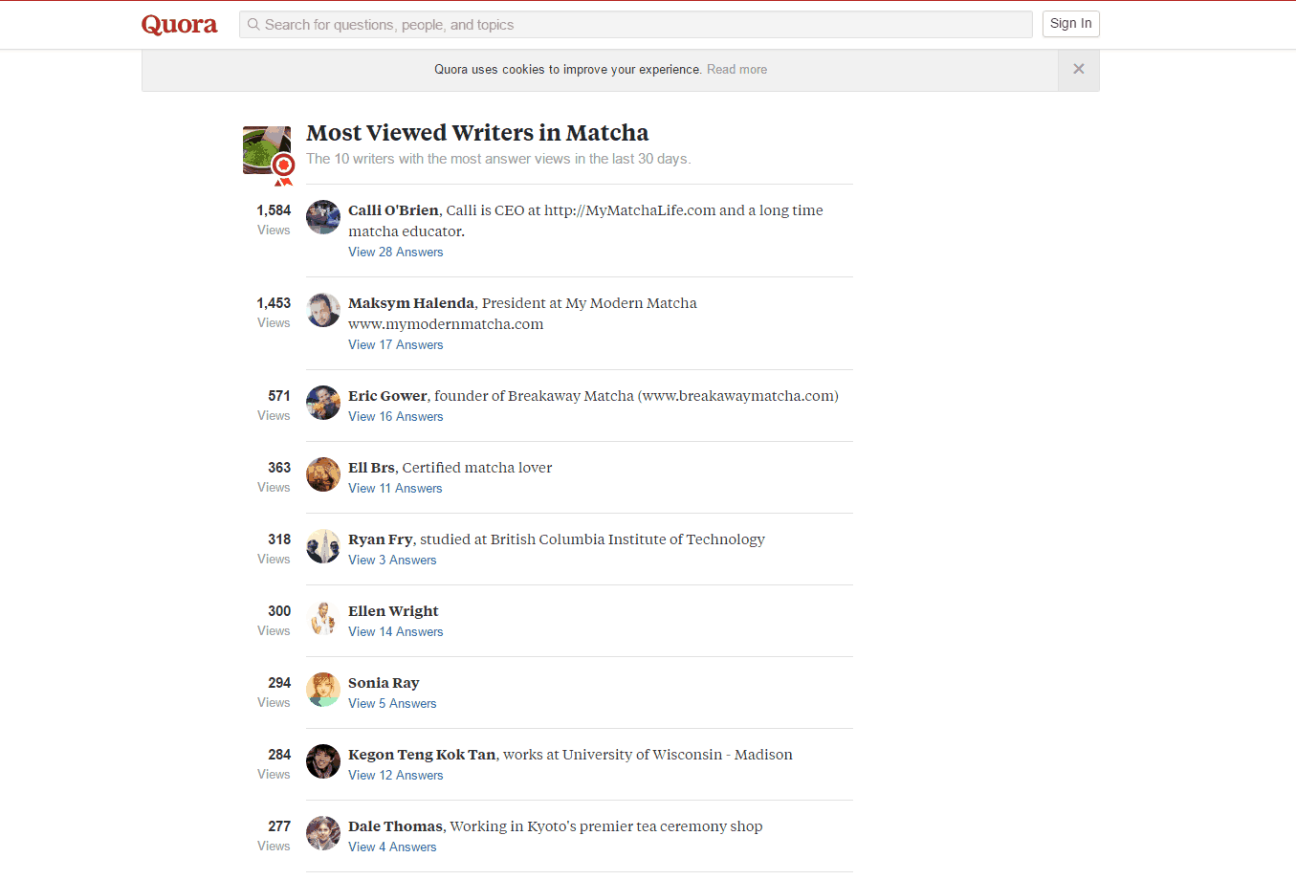Click the '10 writers with the most answer views' subtitle
Viewport: 1296px width, 880px height.
pyautogui.click(x=498, y=159)
